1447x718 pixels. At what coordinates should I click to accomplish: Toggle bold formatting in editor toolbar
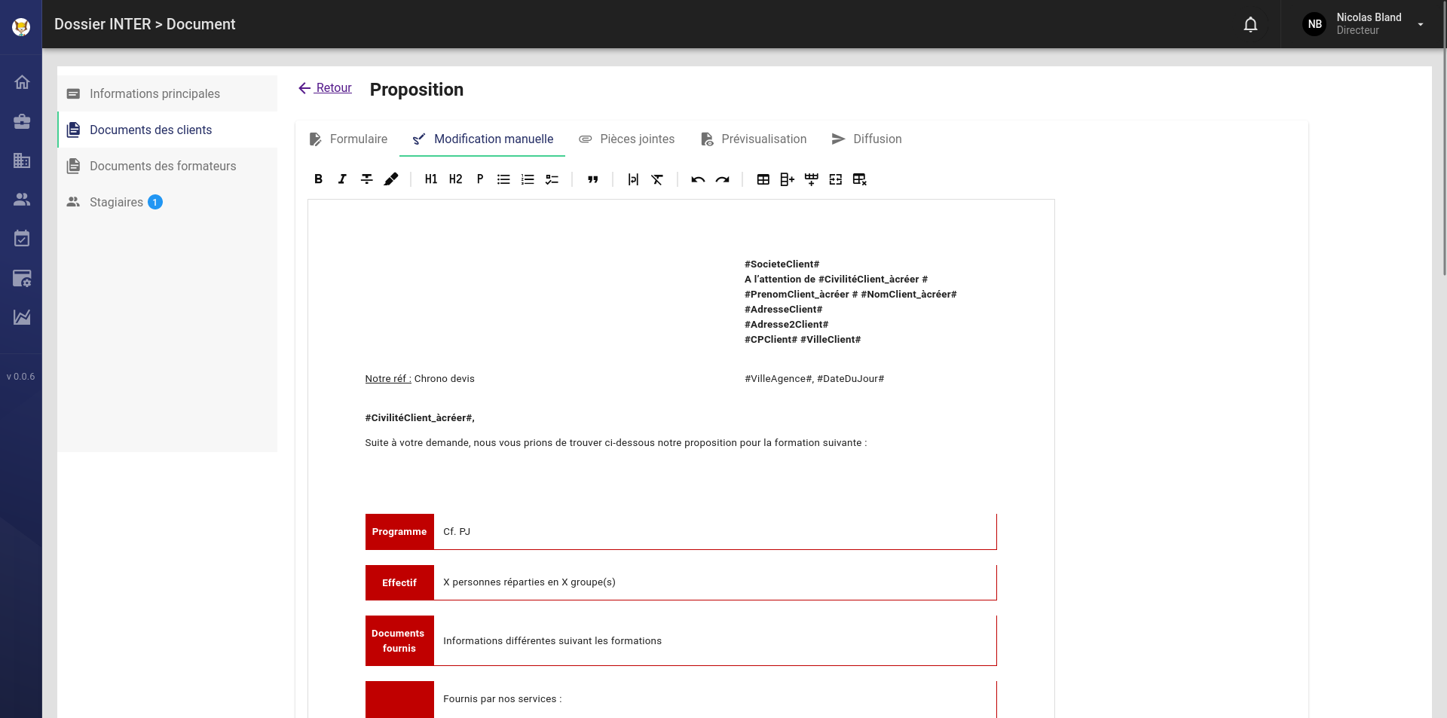point(318,179)
